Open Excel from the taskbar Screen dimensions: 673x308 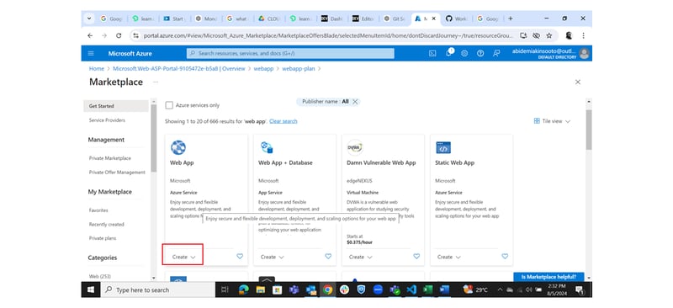(x=427, y=290)
